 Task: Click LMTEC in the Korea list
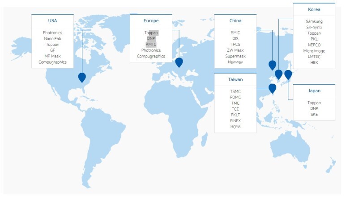click(314, 57)
